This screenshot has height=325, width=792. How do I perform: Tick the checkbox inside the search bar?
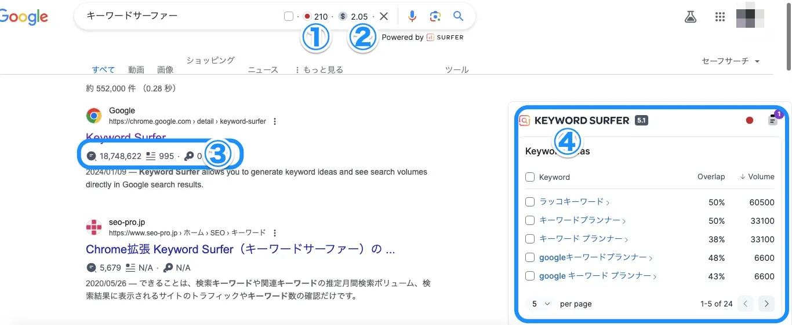(x=289, y=16)
